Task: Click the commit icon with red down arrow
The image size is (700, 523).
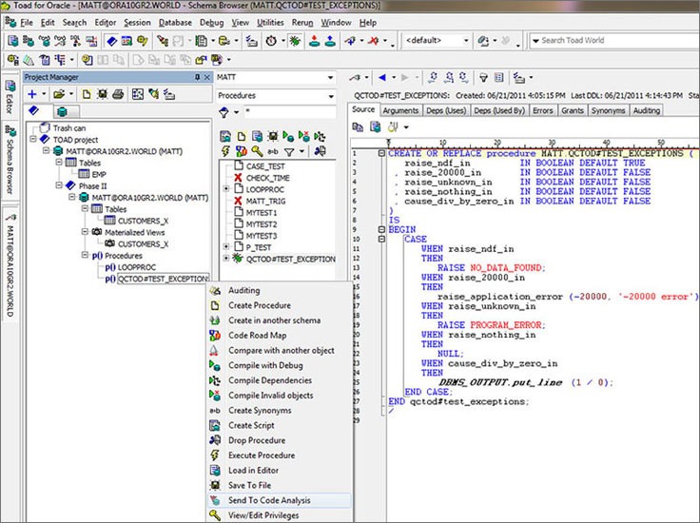Action: 314,41
